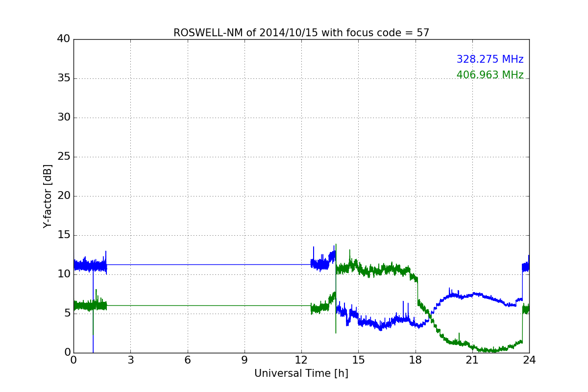Click the x-axis tick label 24
588x392 pixels.
[529, 360]
